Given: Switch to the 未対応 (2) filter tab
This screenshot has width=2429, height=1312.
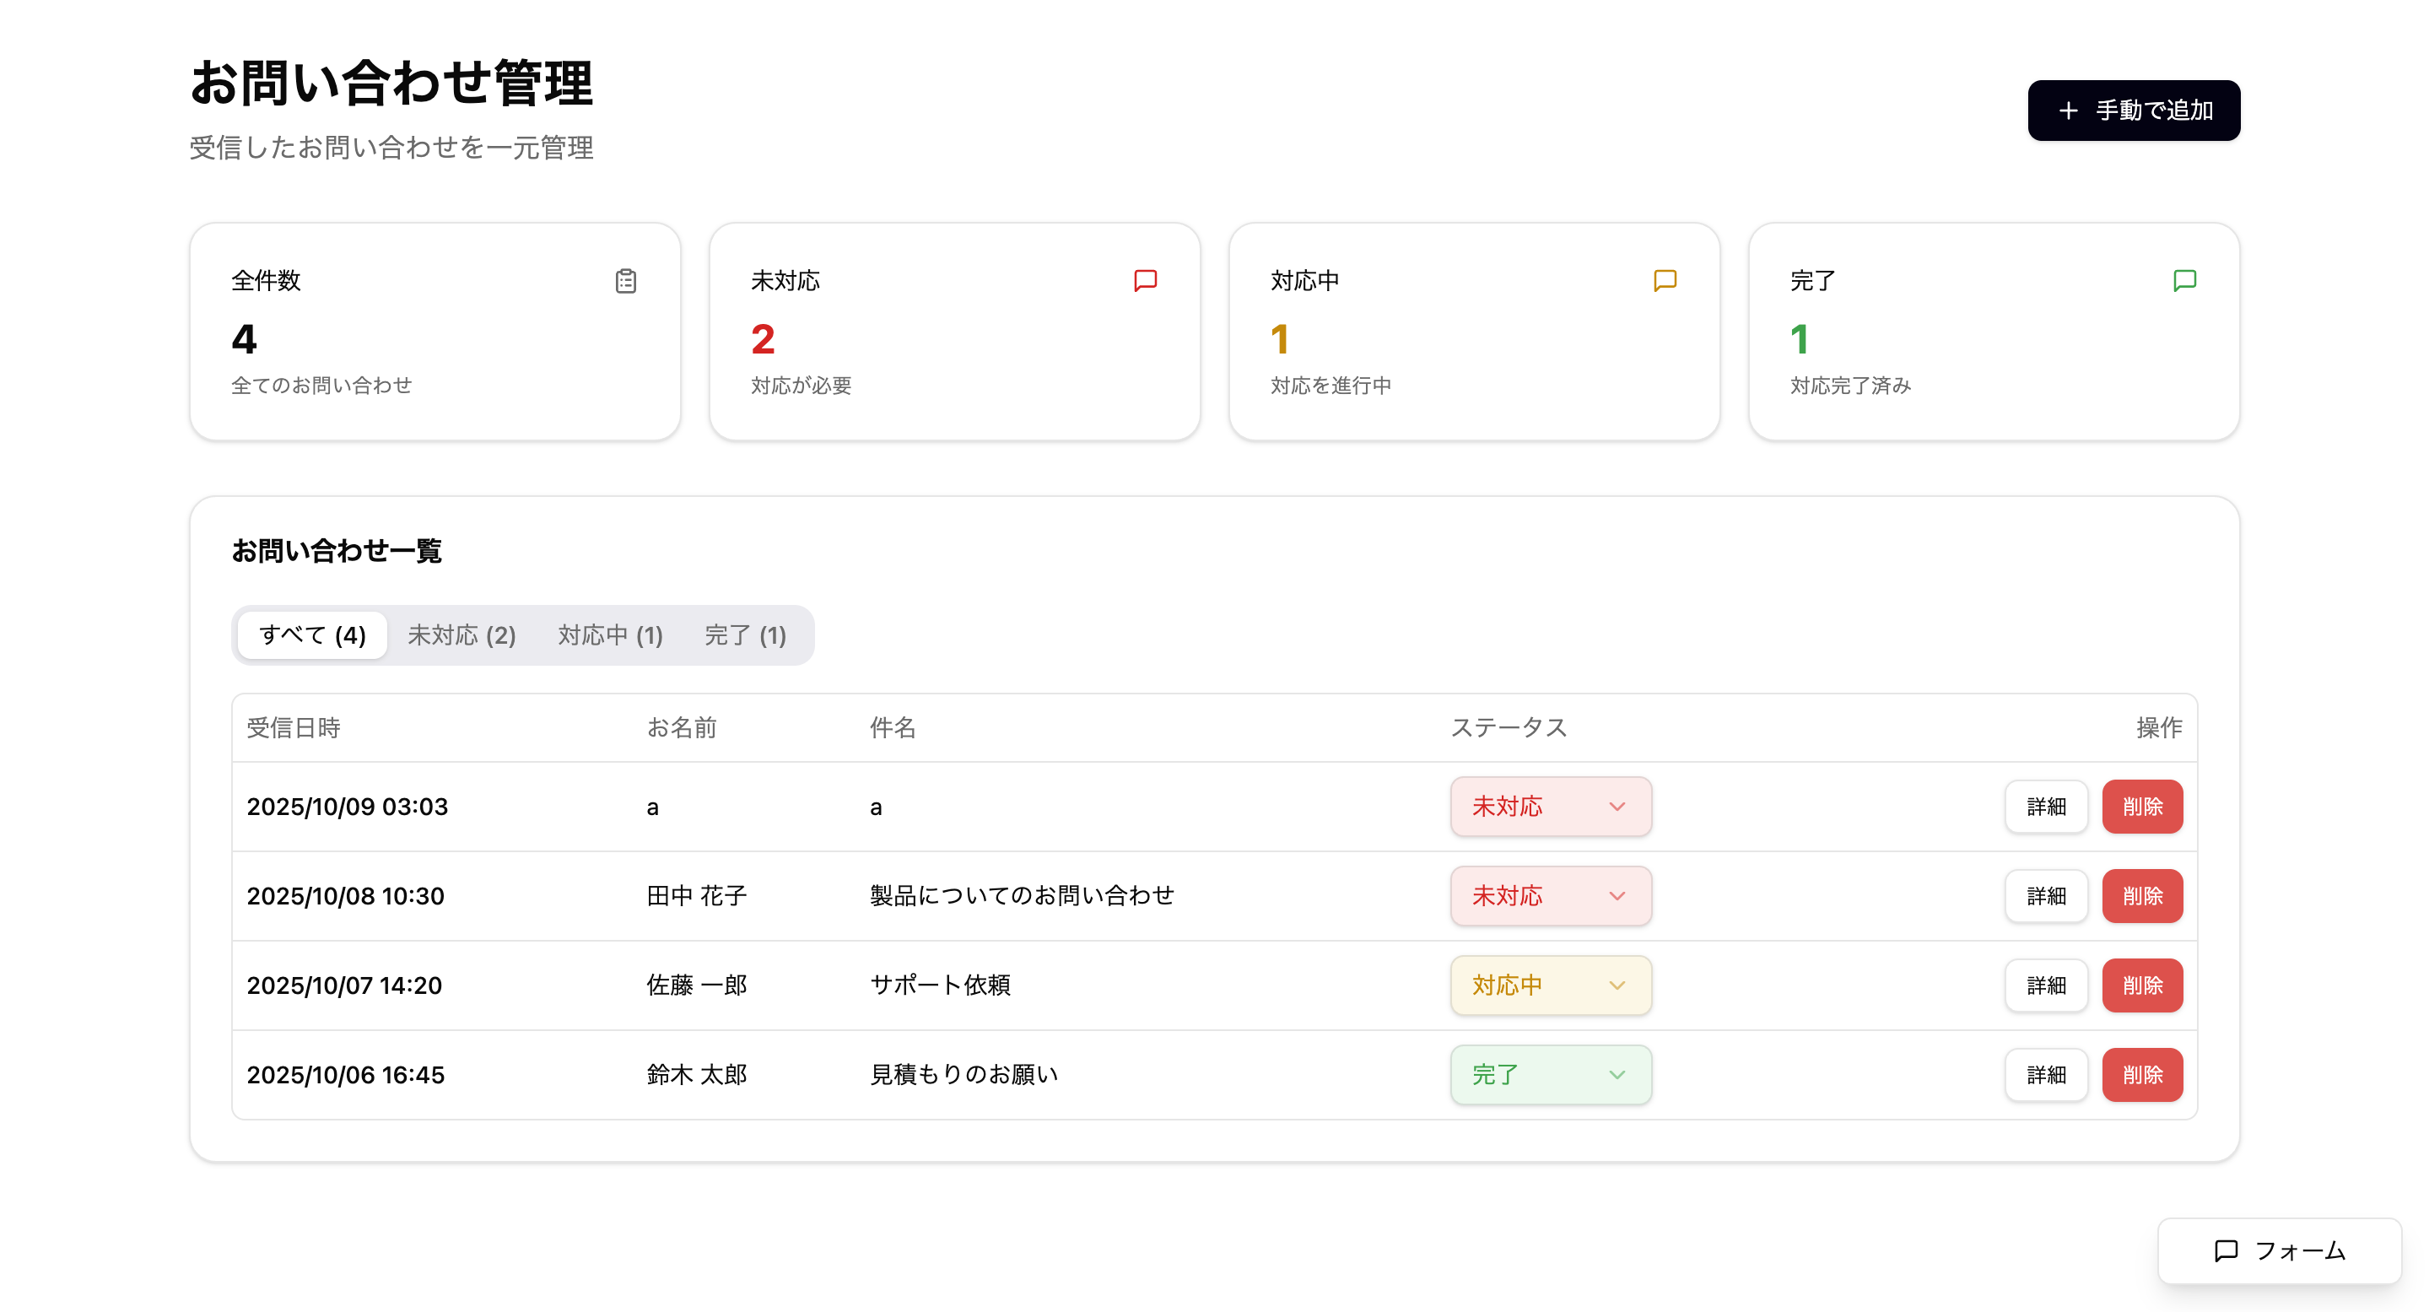Looking at the screenshot, I should point(462,634).
